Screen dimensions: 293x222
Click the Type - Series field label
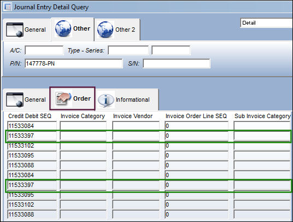[86, 50]
